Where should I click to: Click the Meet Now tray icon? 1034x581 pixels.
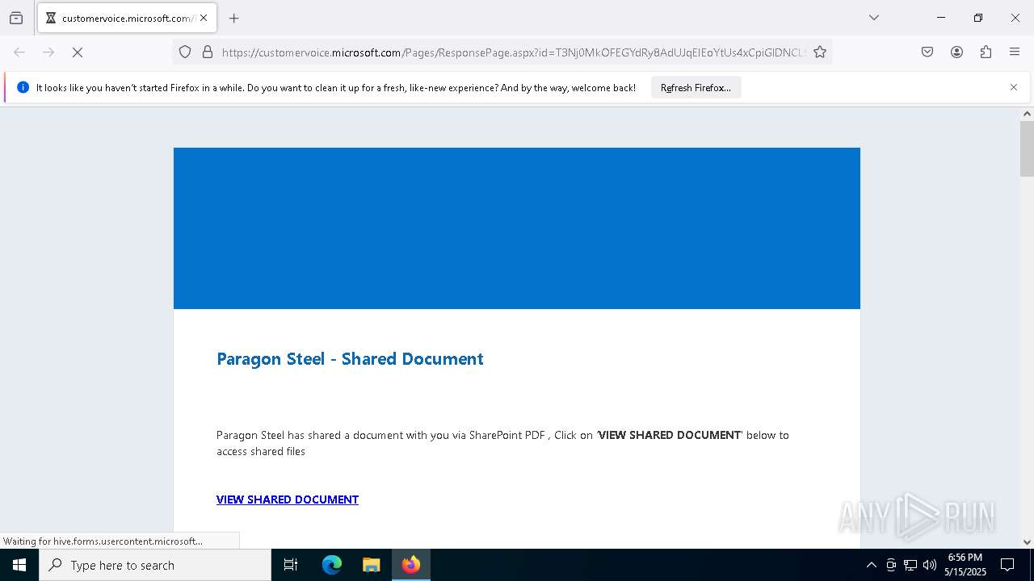891,565
